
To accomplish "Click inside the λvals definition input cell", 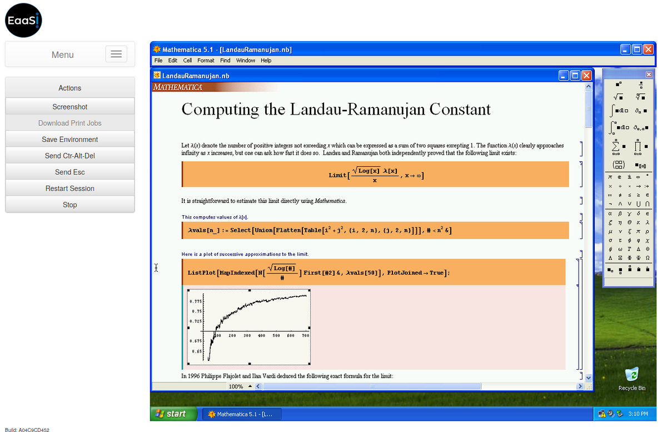I will click(375, 230).
